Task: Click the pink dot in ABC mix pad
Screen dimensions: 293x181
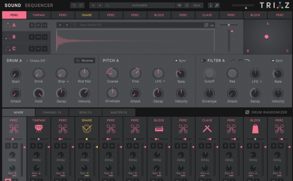Action: point(266,37)
